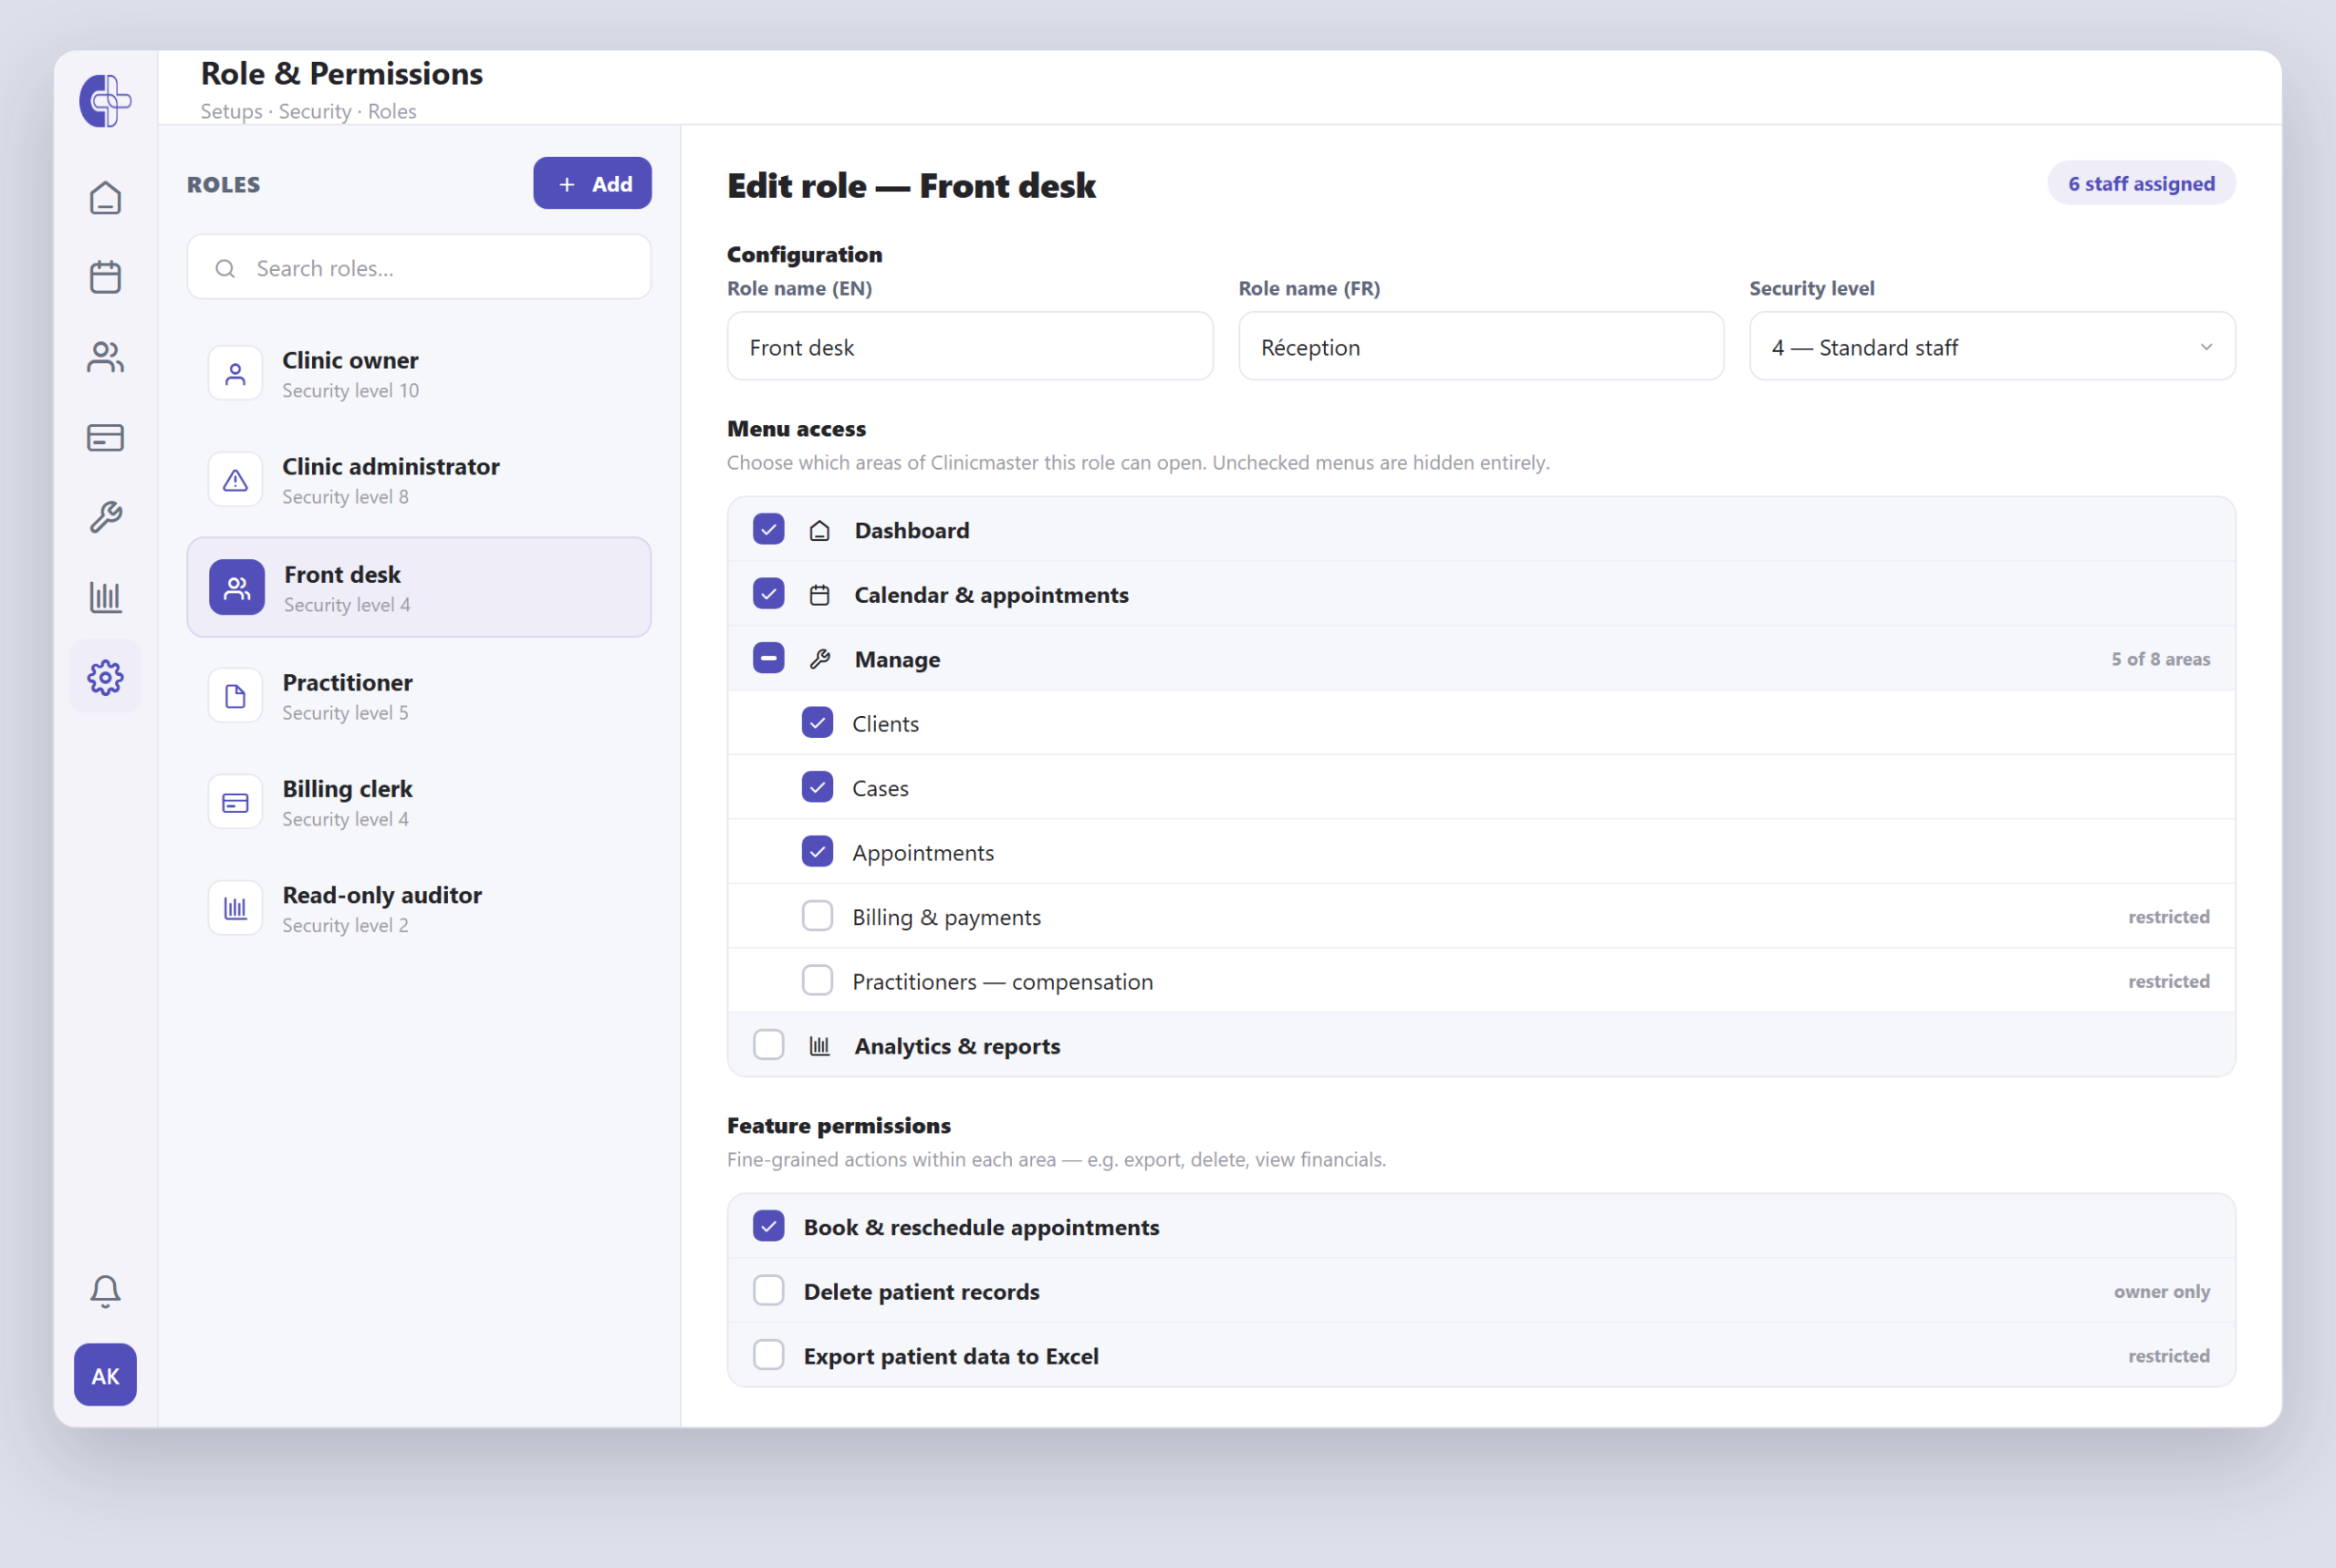The height and width of the screenshot is (1568, 2336).
Task: Select the Clinic administrator role
Action: click(418, 480)
